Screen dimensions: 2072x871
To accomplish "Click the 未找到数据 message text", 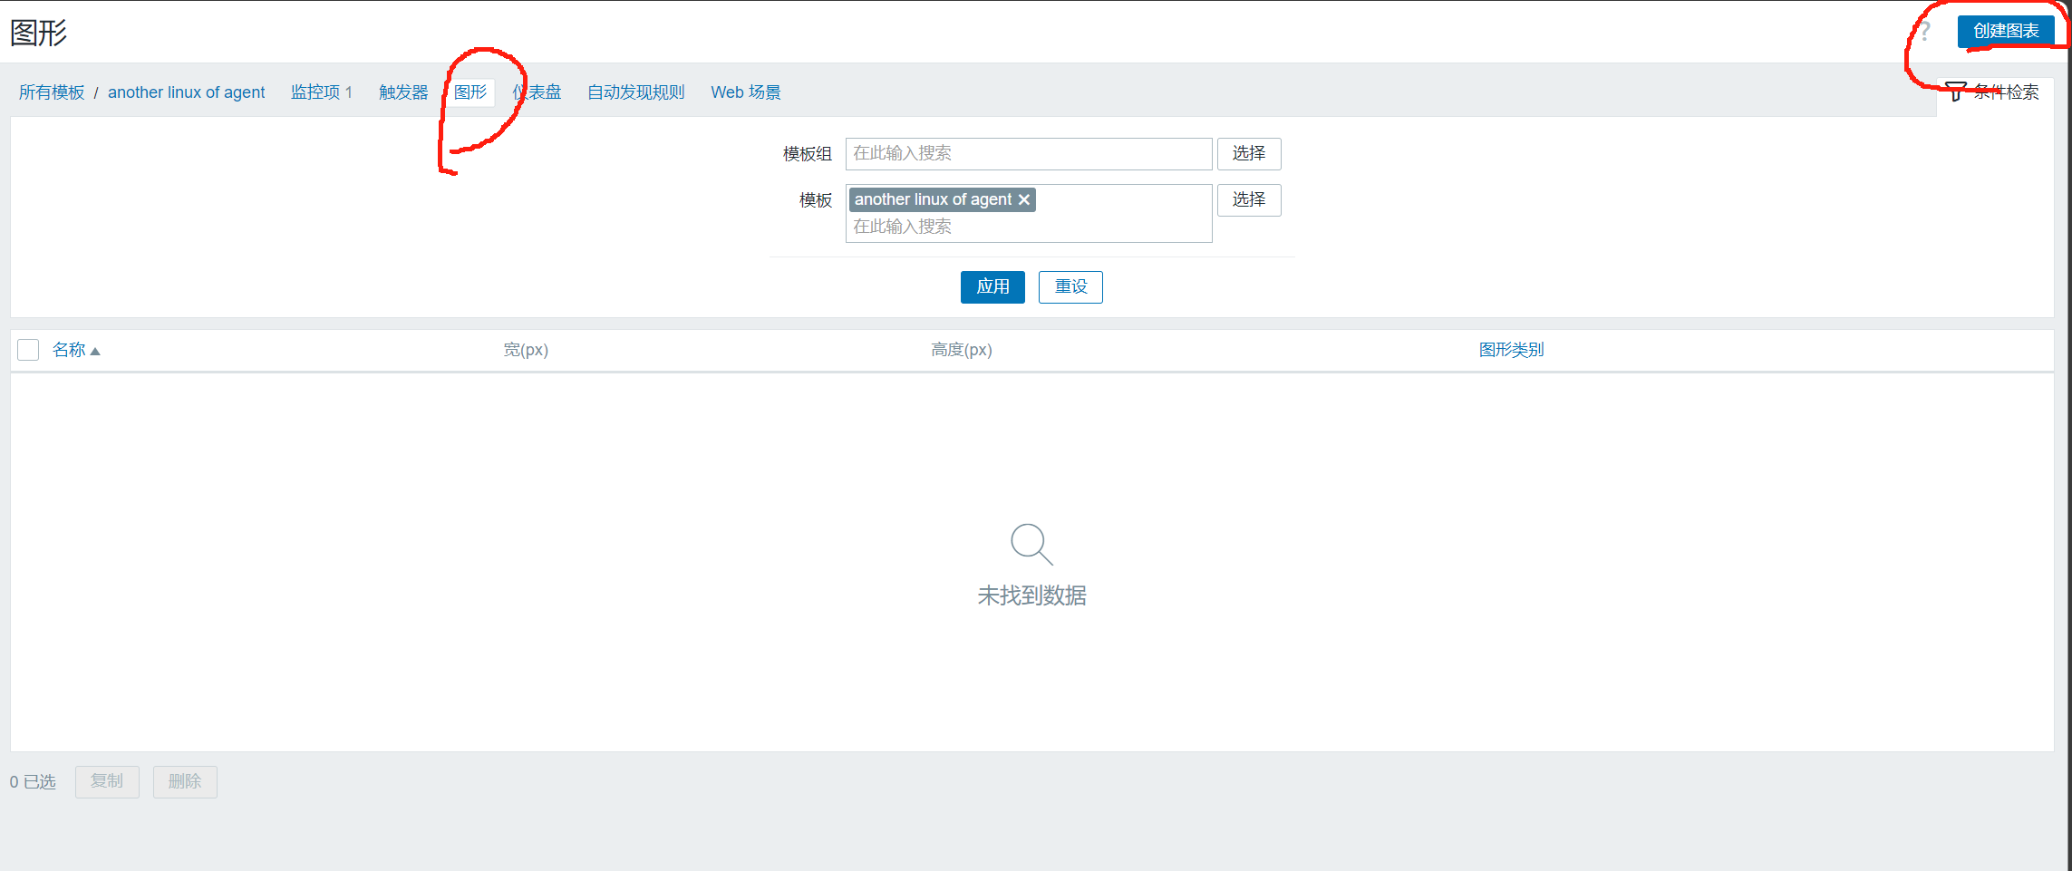I will click(1031, 595).
